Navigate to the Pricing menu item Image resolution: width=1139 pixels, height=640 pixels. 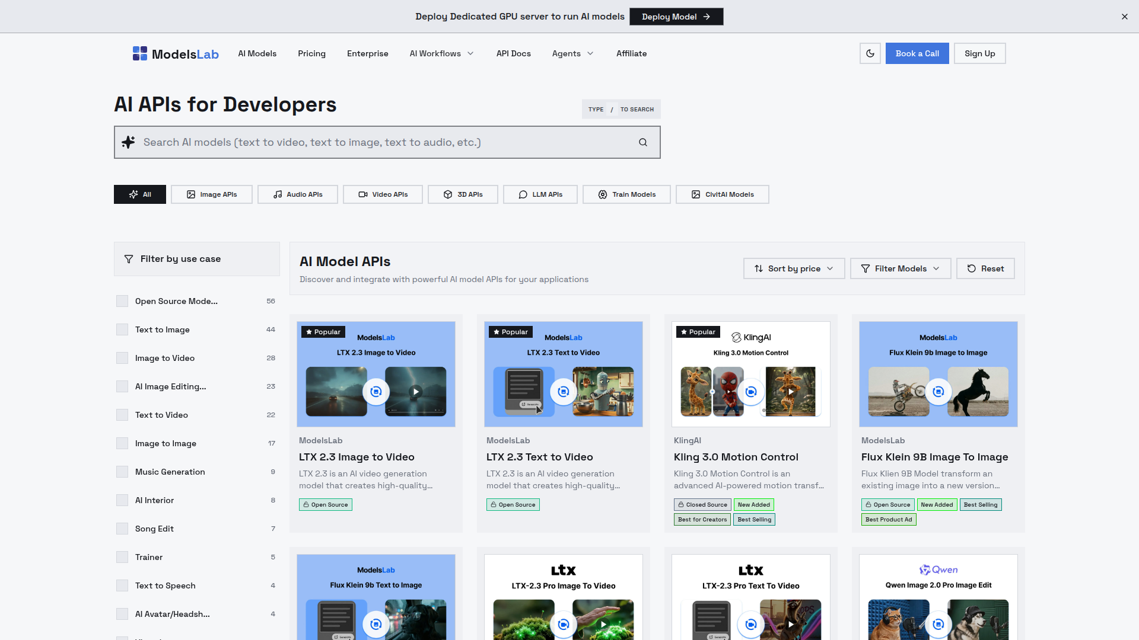(x=311, y=53)
